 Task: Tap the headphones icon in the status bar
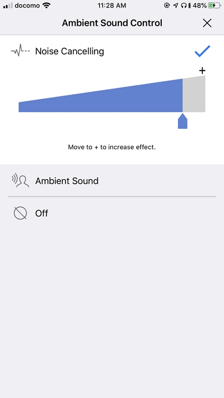pyautogui.click(x=184, y=6)
